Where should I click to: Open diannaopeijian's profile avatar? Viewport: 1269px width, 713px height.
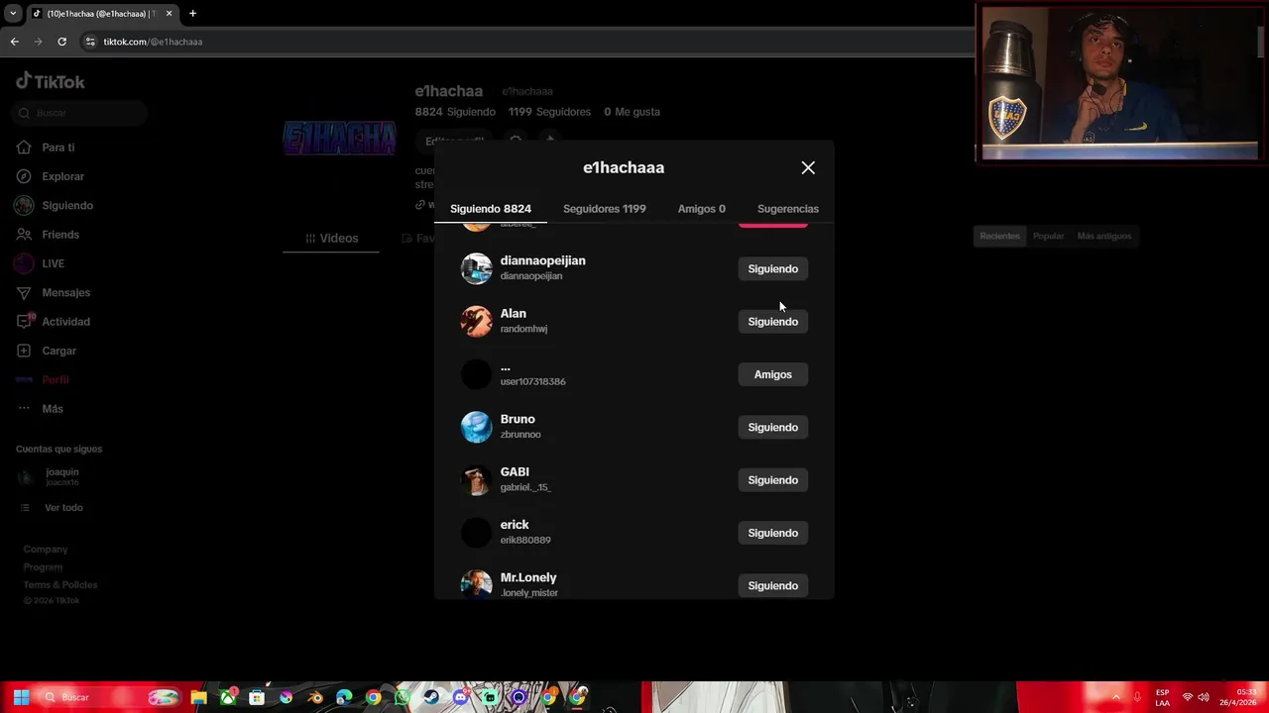pos(476,268)
